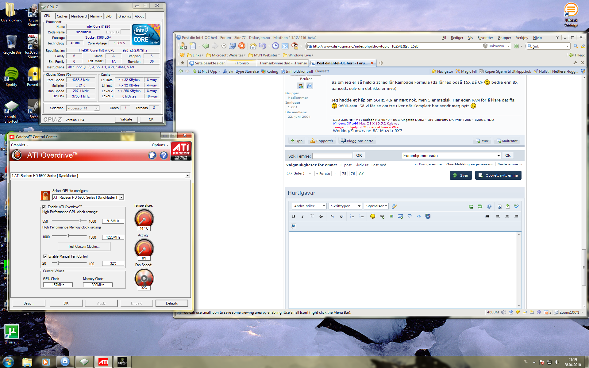Open Select GPU to configure dropdown

point(121,197)
